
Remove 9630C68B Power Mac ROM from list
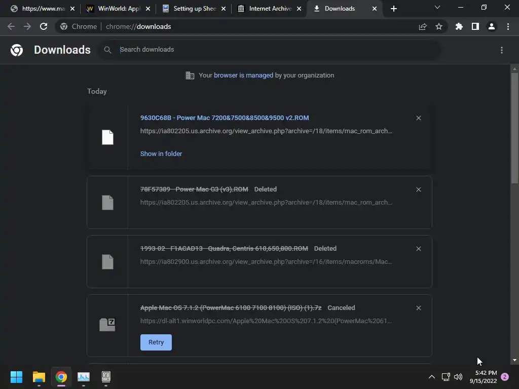point(419,118)
